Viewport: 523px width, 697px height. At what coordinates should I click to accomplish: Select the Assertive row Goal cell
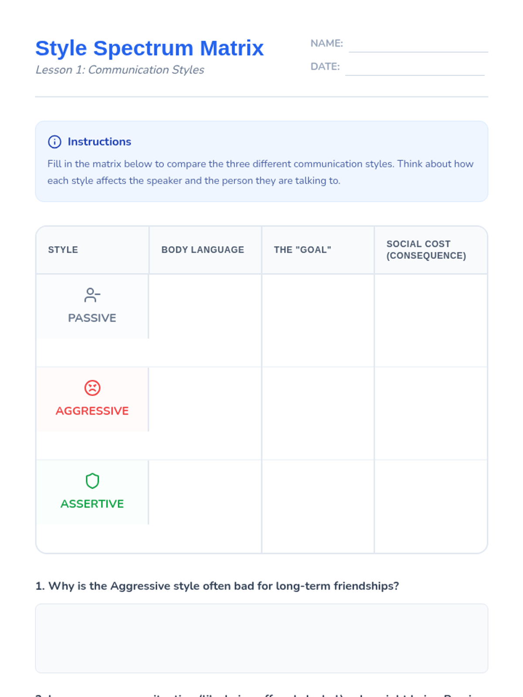(318, 506)
